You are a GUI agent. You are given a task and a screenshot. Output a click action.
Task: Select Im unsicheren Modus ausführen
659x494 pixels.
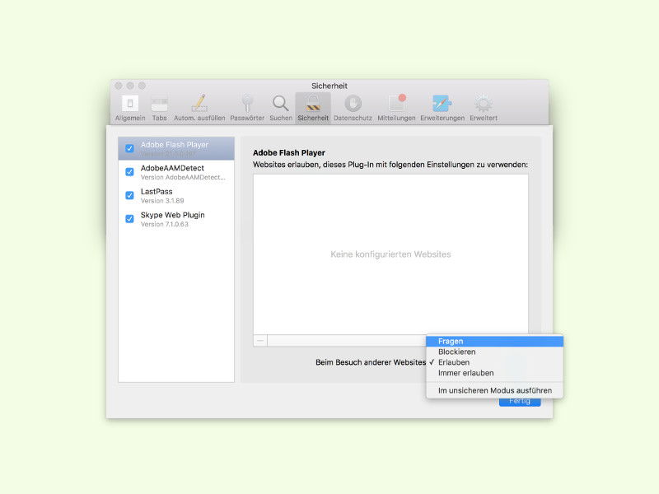tap(495, 390)
